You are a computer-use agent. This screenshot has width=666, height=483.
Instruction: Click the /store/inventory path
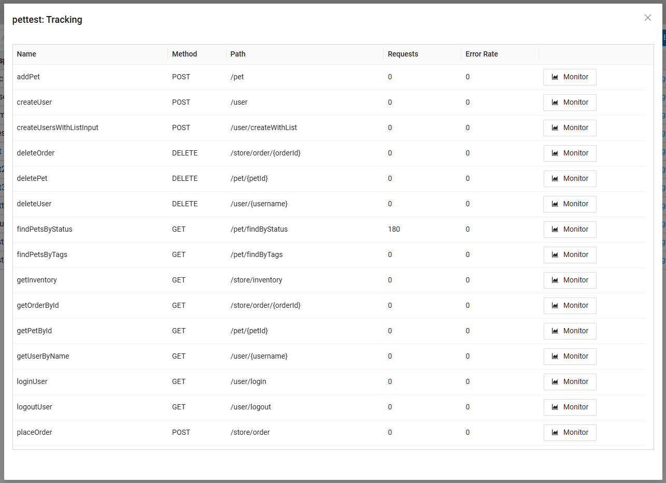257,280
